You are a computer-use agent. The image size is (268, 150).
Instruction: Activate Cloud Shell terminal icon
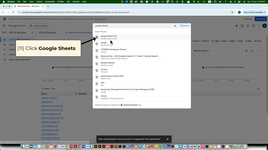coord(242,26)
